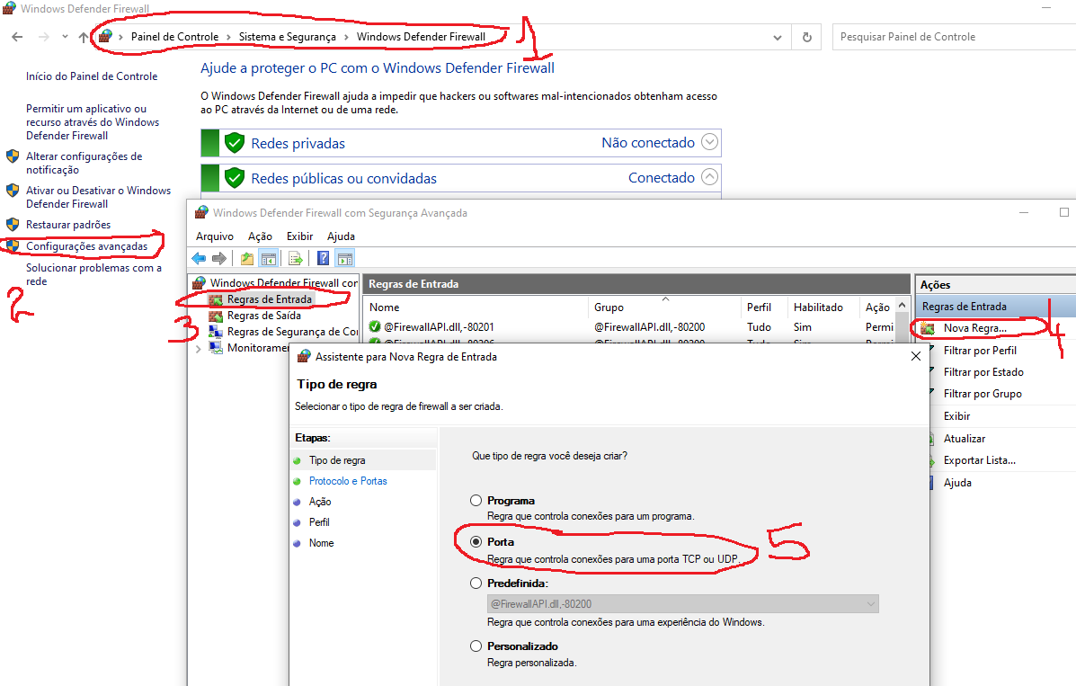
Task: Open the Ação menu
Action: 260,236
